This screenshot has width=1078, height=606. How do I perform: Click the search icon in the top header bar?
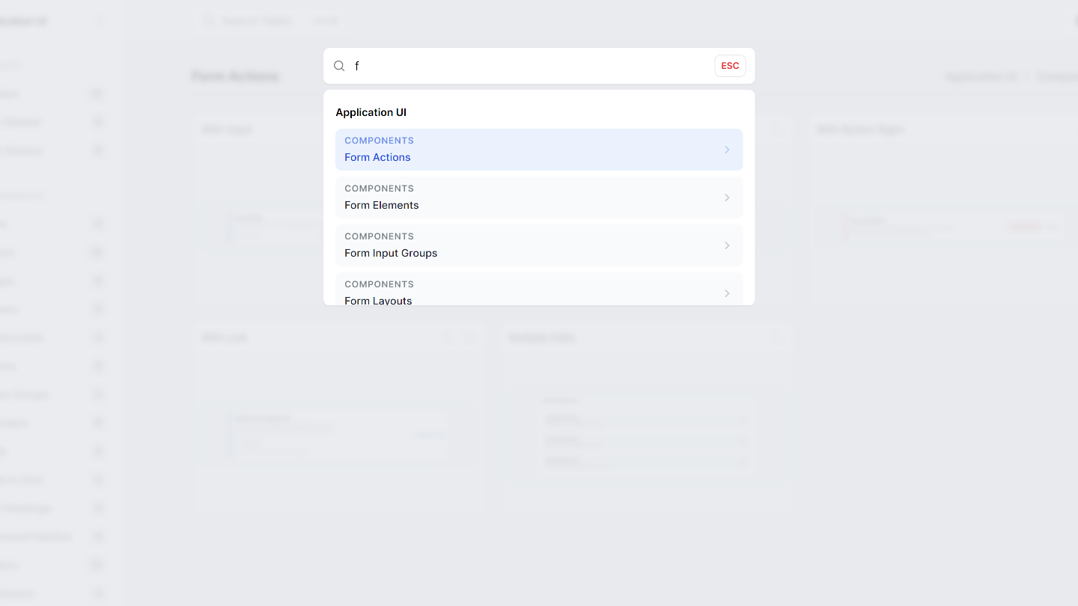208,21
